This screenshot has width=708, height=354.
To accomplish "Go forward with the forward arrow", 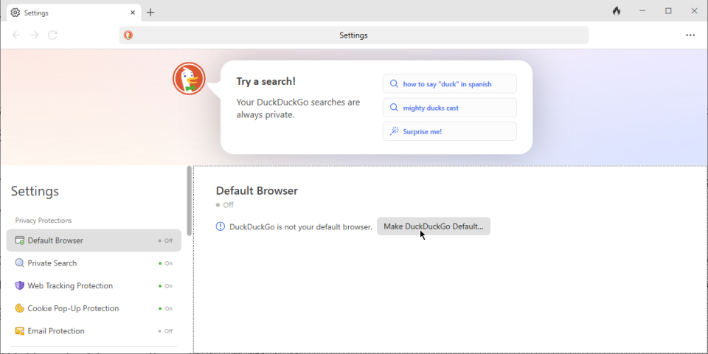I will point(35,35).
